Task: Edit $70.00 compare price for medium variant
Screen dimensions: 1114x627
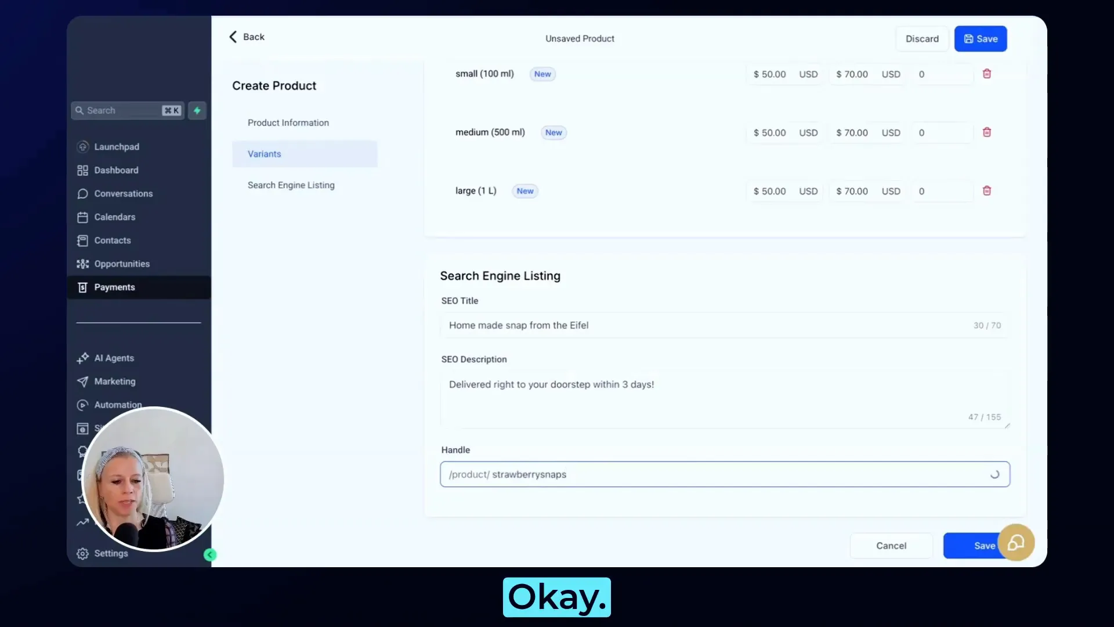Action: click(867, 133)
